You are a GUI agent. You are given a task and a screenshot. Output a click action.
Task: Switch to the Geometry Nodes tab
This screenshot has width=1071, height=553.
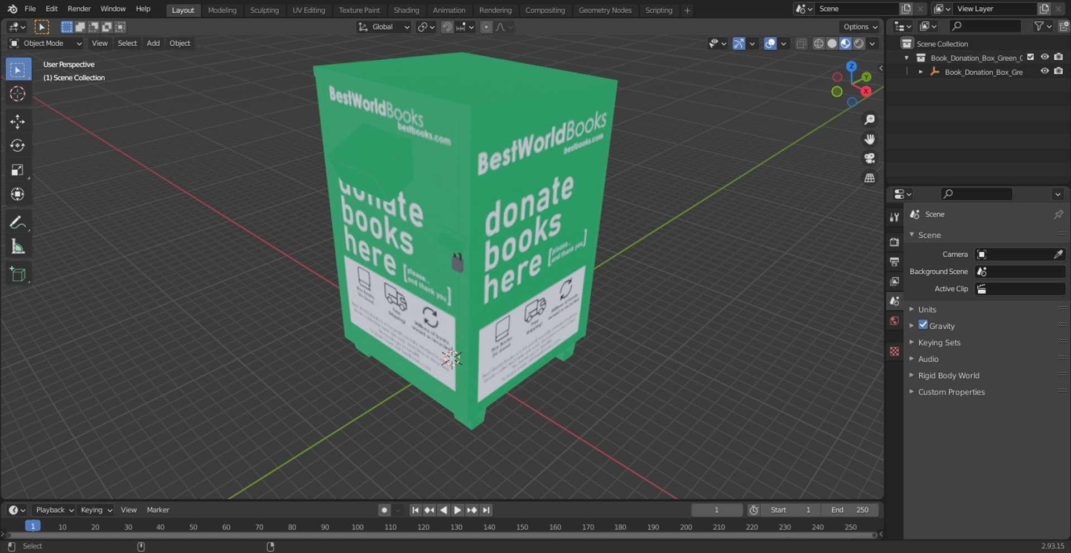(605, 10)
